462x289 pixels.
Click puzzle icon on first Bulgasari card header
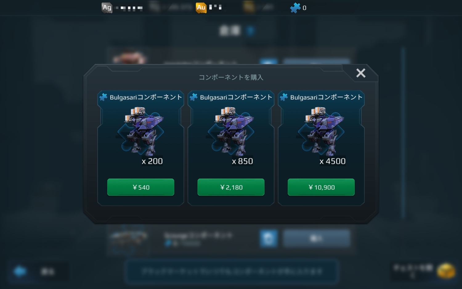(x=103, y=97)
